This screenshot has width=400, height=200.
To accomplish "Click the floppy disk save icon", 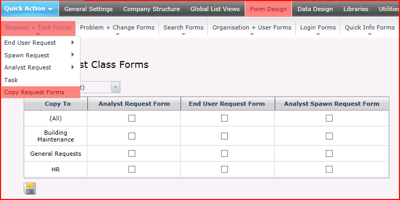I will point(29,188).
